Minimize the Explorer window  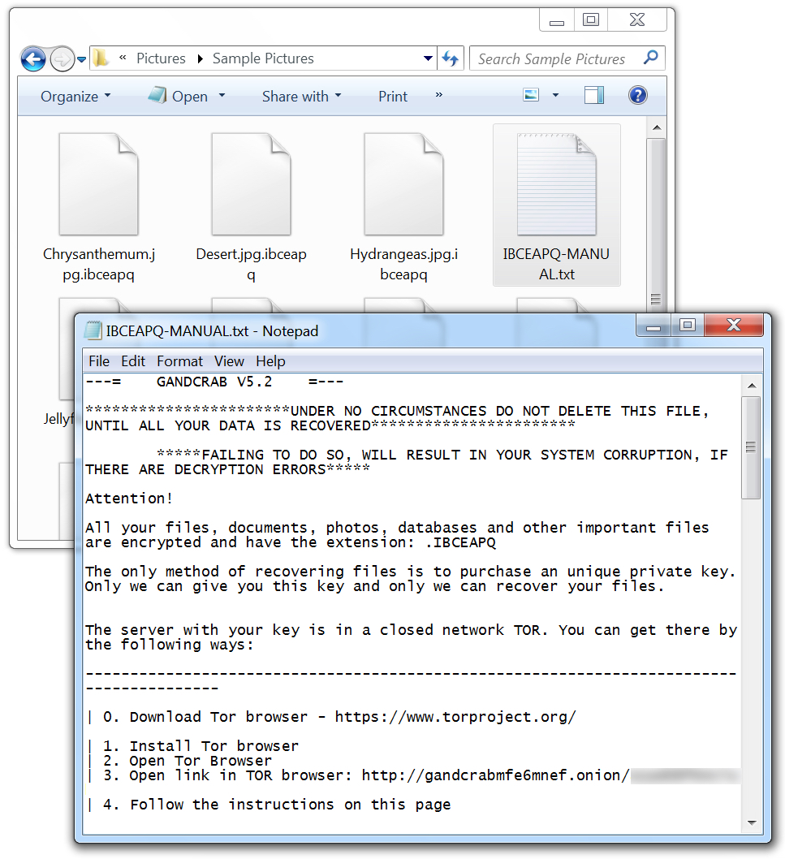click(x=557, y=21)
